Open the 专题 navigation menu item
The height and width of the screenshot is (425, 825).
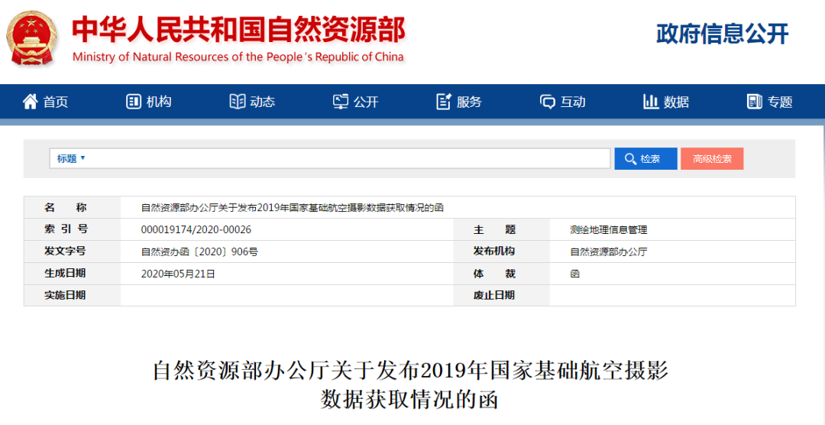[x=770, y=102]
